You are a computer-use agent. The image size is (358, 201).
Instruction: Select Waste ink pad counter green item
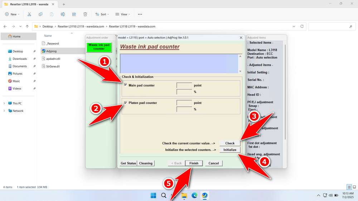99,47
